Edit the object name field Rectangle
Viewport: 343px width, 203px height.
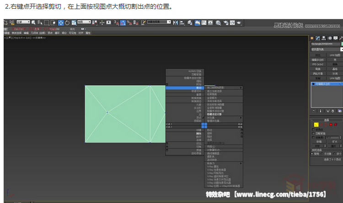pyautogui.click(x=326, y=44)
